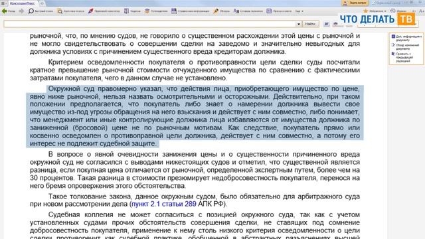Screen dimensions: 425x239
Task: Open Доп. информация к документу
Action: tap(406, 38)
